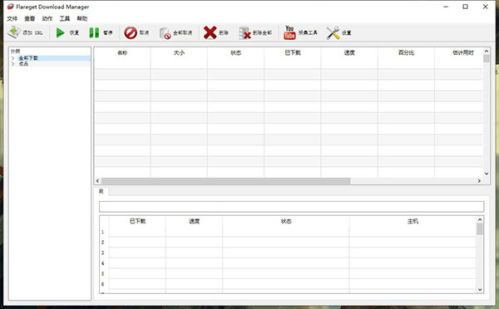Sort downloads by 名称 column header

(x=122, y=53)
